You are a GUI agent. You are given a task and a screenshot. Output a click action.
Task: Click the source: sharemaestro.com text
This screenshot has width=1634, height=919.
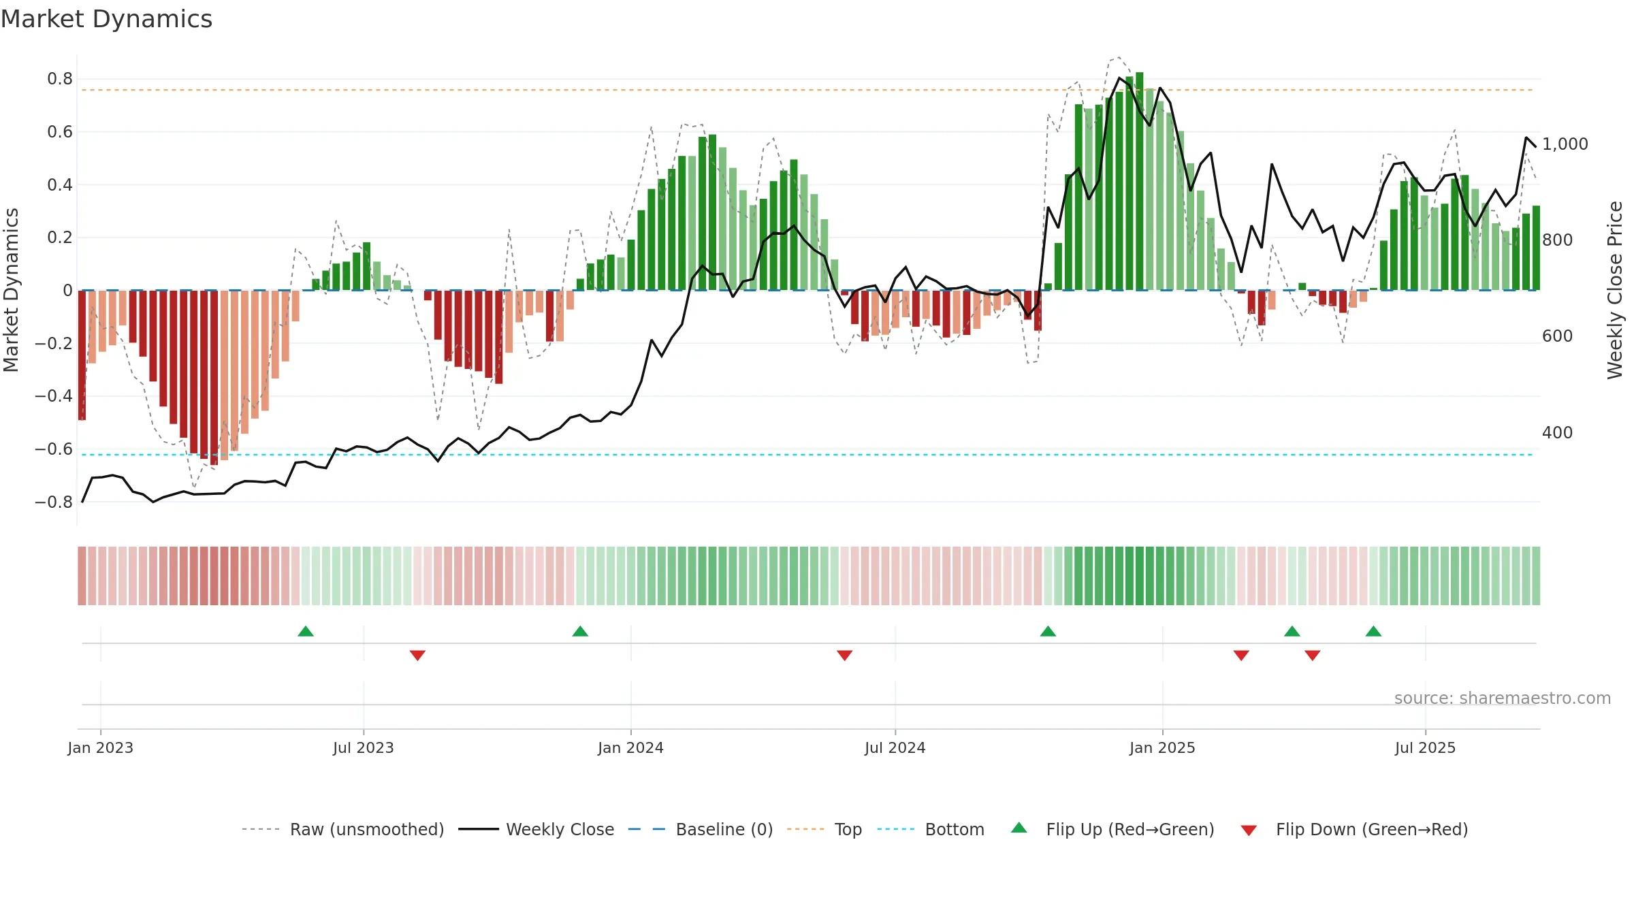pyautogui.click(x=1503, y=698)
